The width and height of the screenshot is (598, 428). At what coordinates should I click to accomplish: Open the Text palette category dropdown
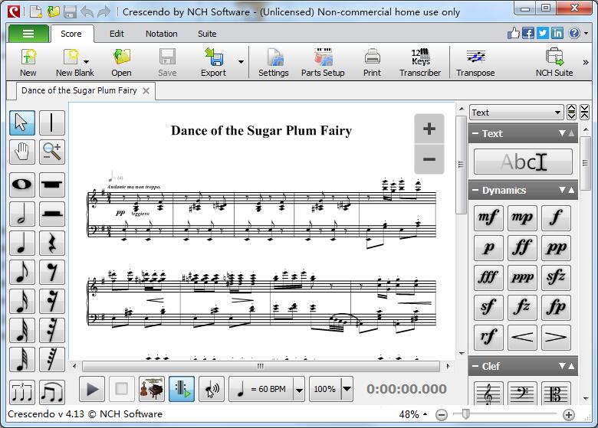(x=517, y=113)
